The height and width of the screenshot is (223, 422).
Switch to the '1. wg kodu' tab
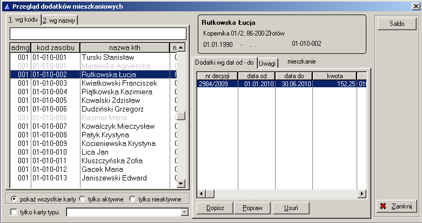point(23,19)
